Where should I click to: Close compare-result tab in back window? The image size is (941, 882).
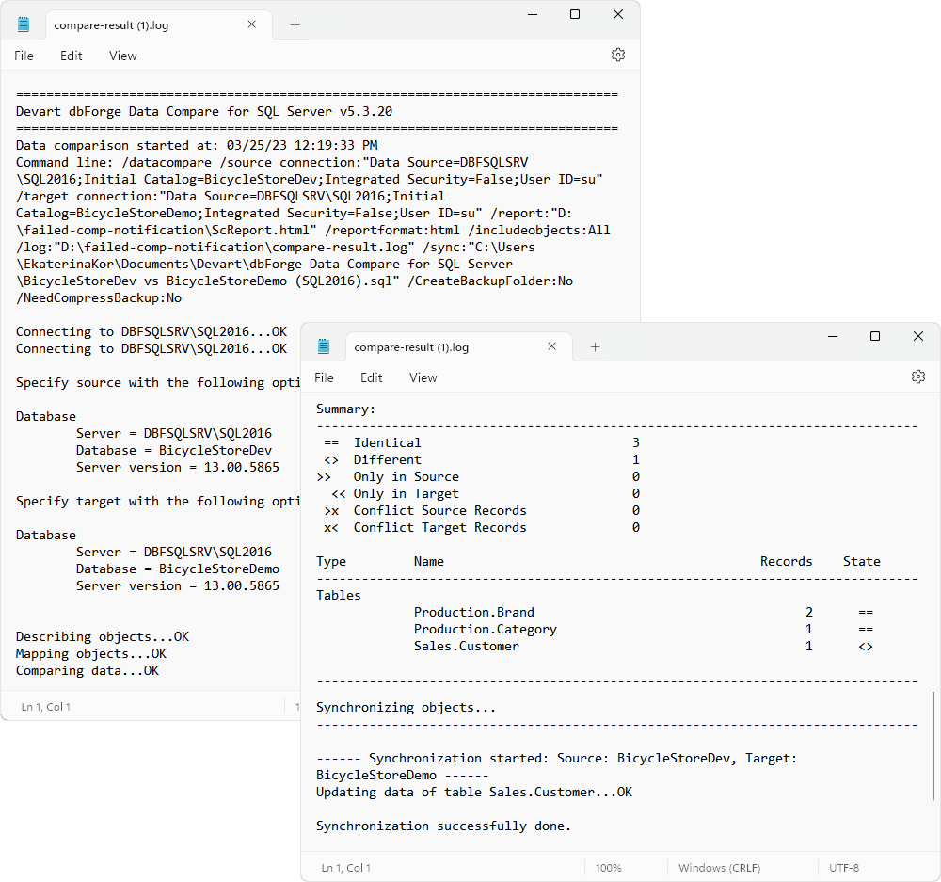click(x=252, y=24)
